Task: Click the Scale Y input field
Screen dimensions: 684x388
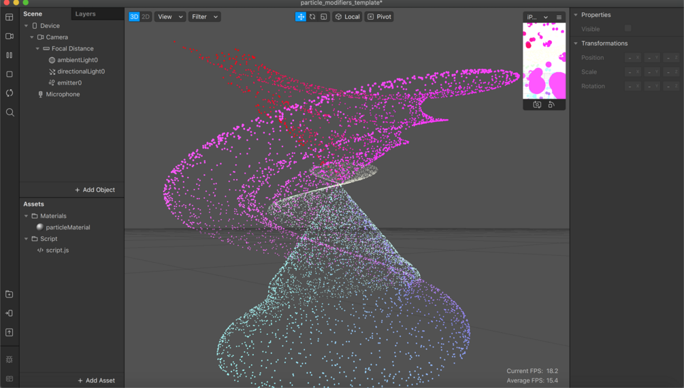Action: point(653,72)
